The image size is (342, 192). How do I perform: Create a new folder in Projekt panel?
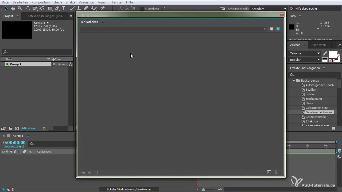[10, 129]
